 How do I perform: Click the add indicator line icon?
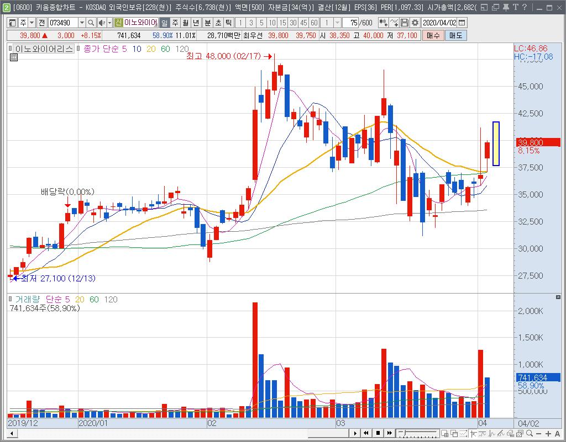(394, 23)
